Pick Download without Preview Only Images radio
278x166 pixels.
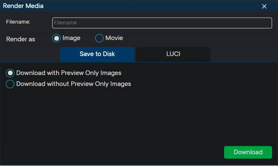pos(10,84)
